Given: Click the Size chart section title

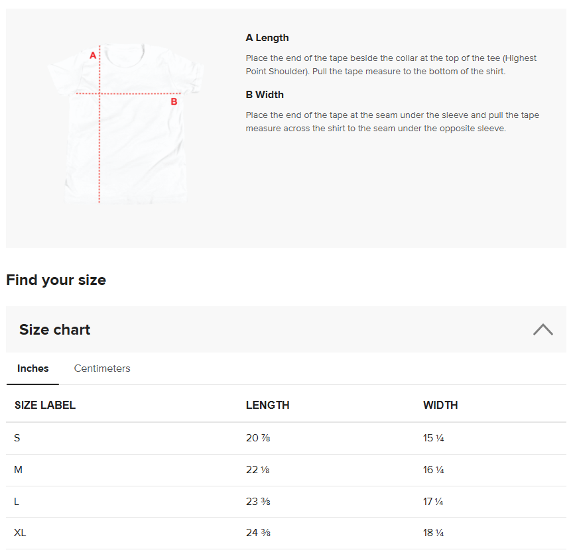Looking at the screenshot, I should pos(55,329).
